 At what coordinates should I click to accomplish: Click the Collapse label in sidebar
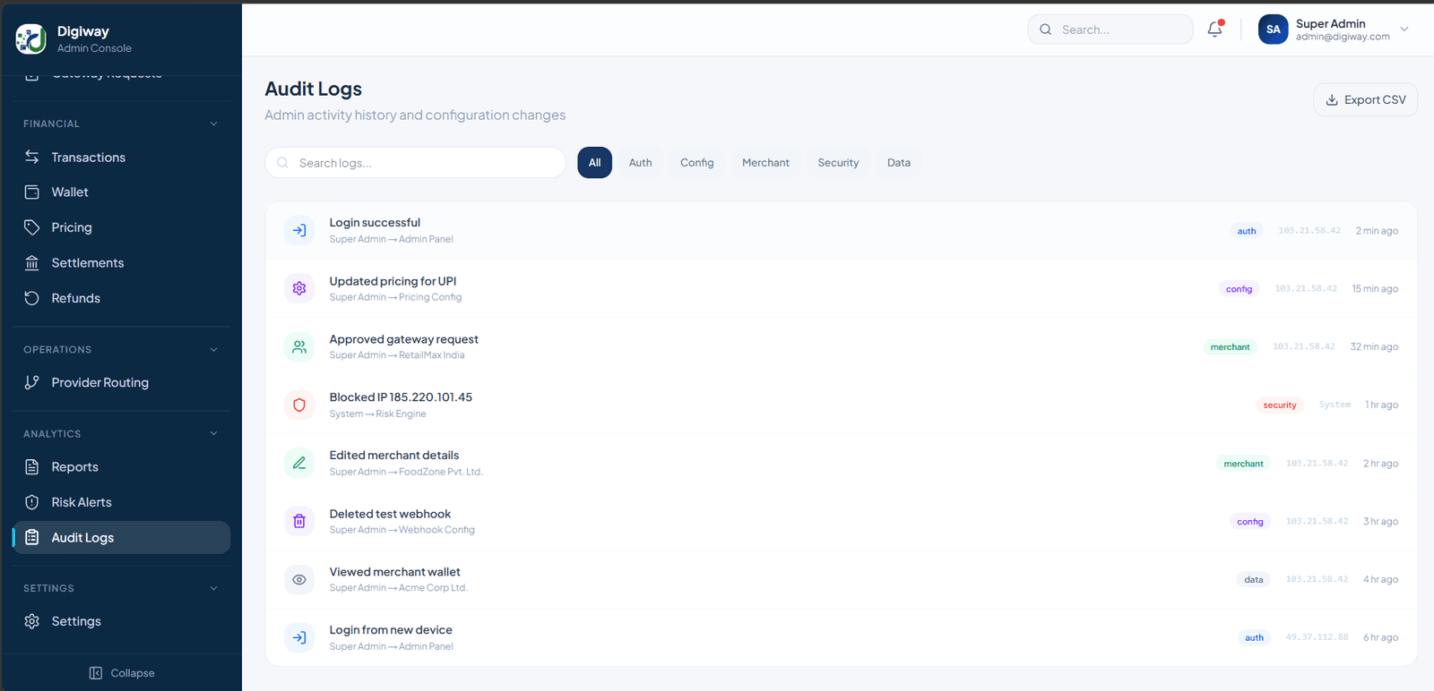click(x=133, y=673)
